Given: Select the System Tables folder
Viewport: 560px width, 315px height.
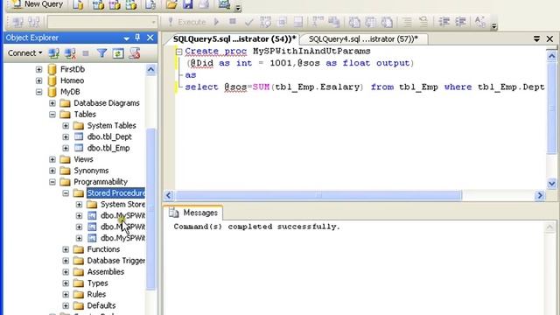Looking at the screenshot, I should tap(111, 125).
